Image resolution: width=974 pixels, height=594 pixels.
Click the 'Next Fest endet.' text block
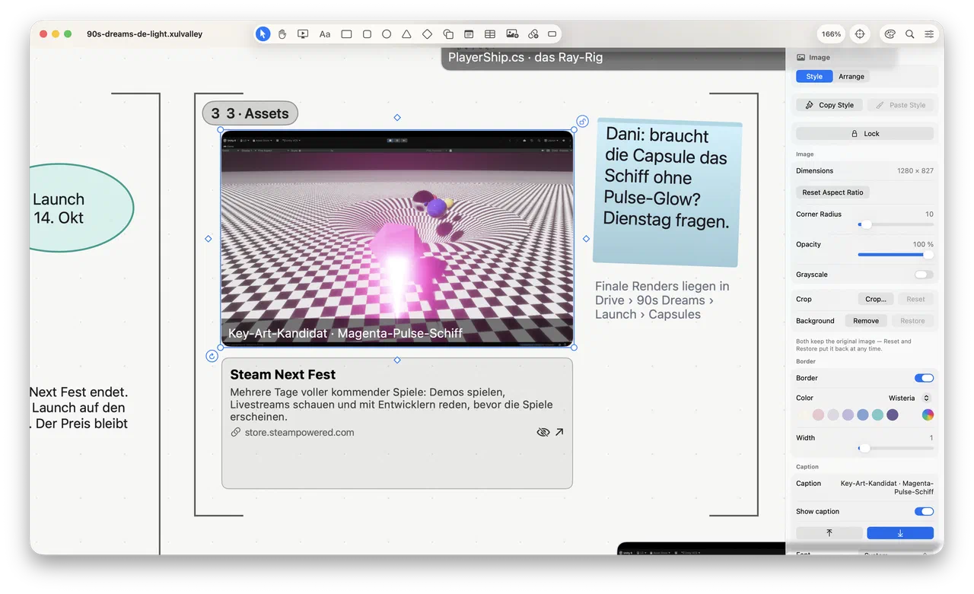pyautogui.click(x=79, y=408)
